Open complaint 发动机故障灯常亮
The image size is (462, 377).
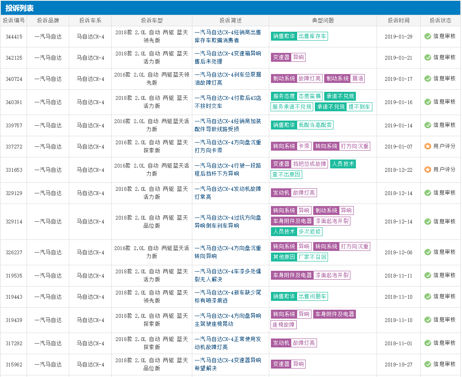[228, 193]
